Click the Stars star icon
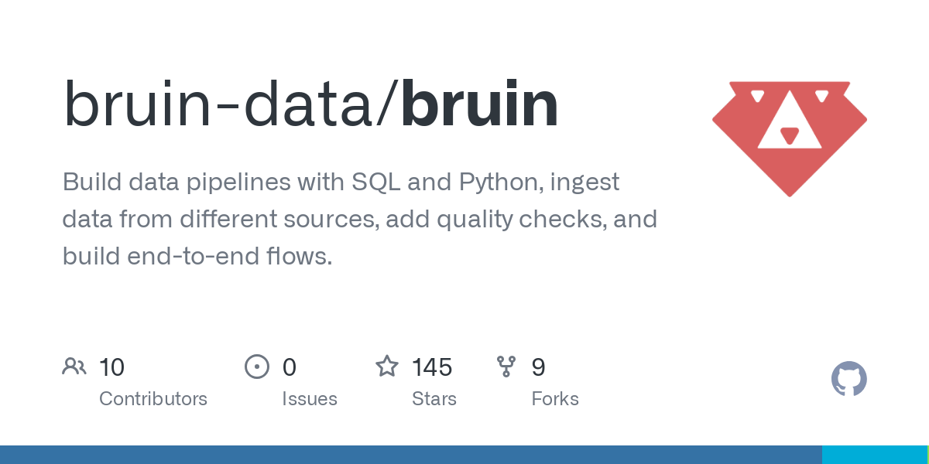 click(386, 367)
